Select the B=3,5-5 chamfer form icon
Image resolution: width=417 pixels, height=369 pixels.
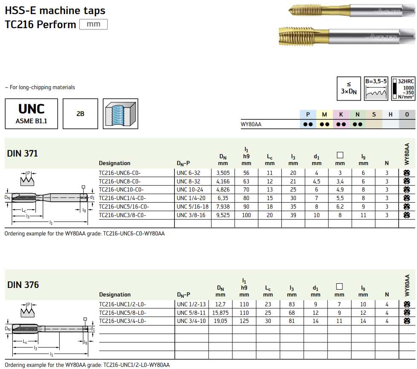(376, 89)
